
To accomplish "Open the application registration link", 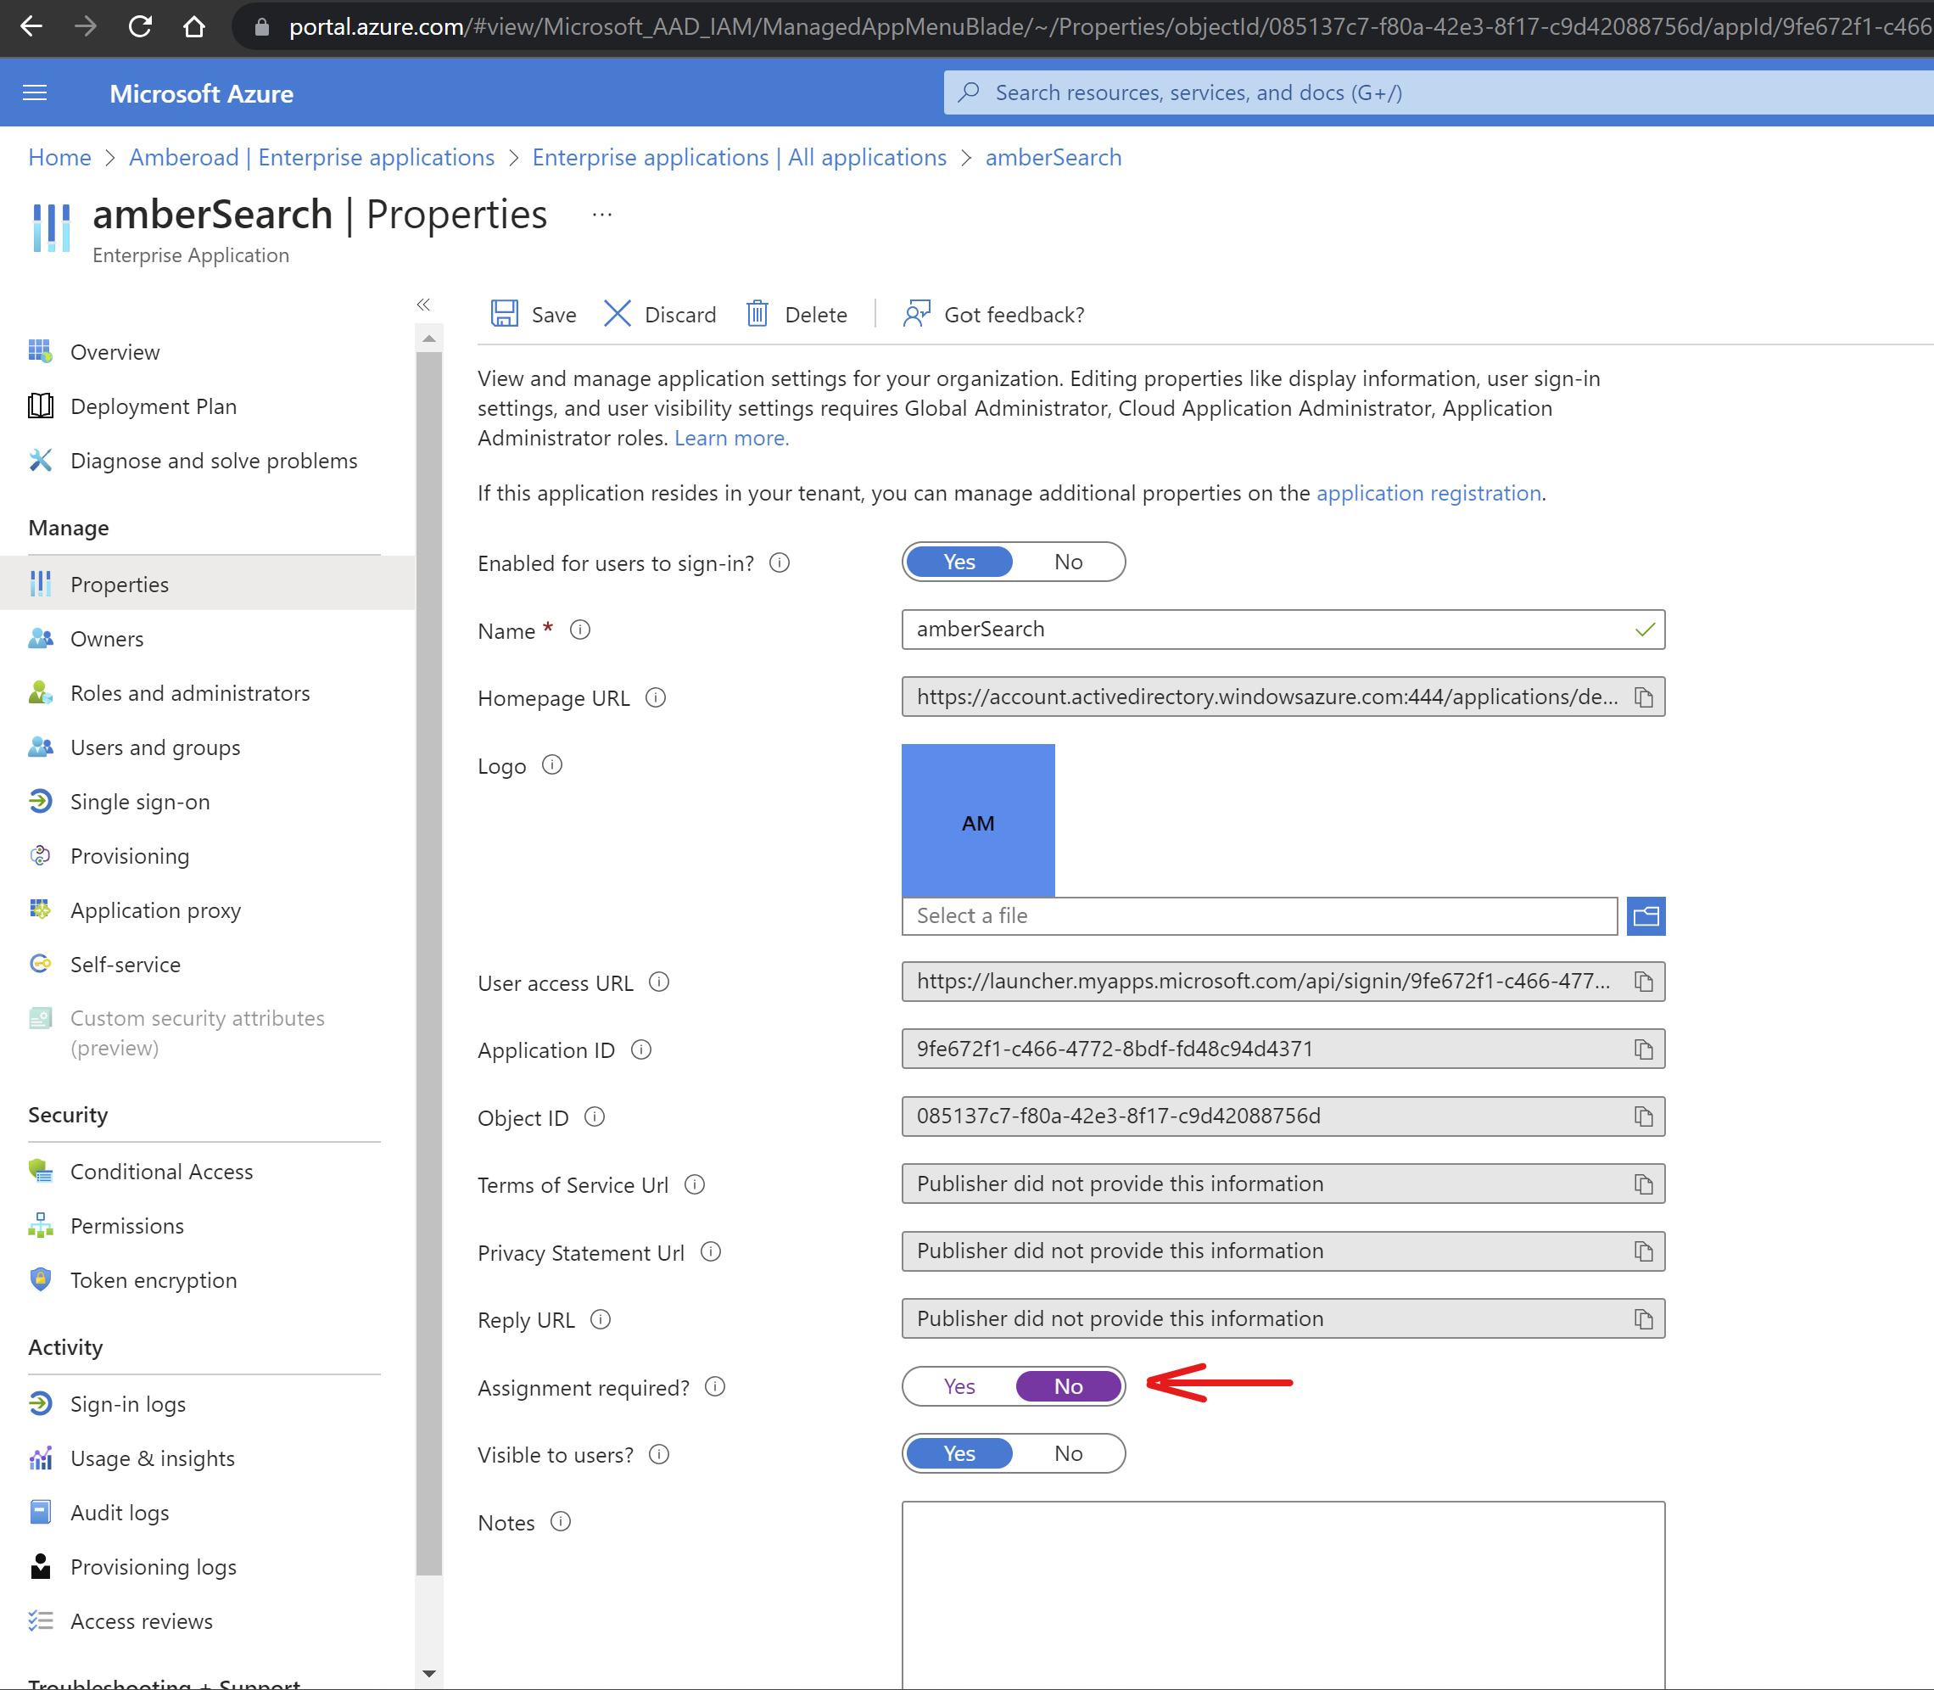I will tap(1428, 493).
